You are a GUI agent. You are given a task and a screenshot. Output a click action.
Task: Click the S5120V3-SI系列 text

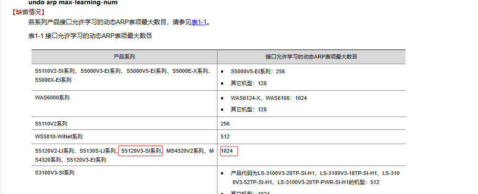[x=141, y=151]
